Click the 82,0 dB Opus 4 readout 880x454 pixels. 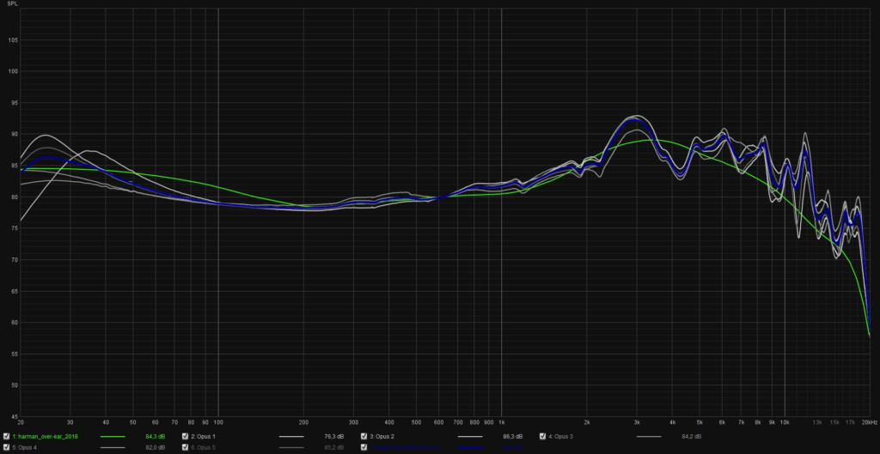click(156, 447)
